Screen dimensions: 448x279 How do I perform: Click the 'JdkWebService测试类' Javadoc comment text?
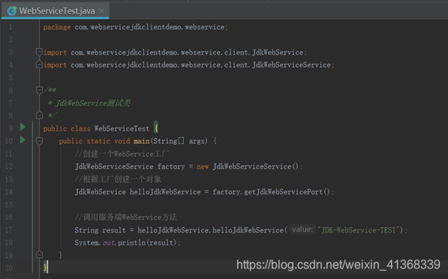coord(93,103)
